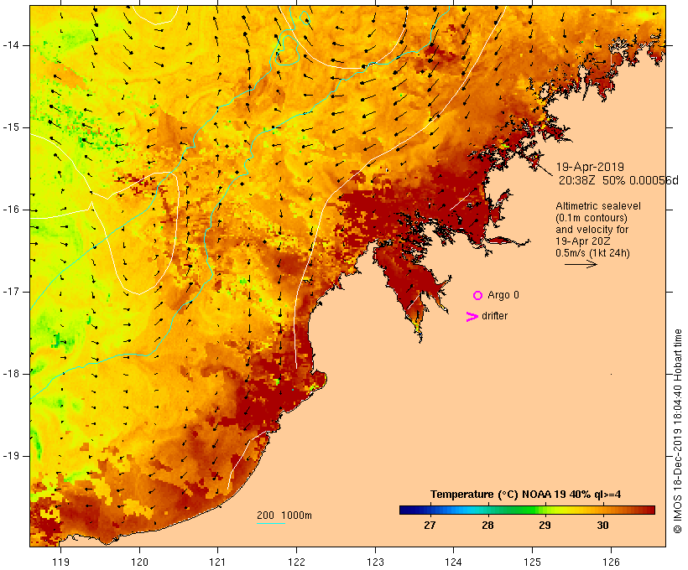Click the 'and velocity for' text
The width and height of the screenshot is (688, 570).
click(x=592, y=230)
